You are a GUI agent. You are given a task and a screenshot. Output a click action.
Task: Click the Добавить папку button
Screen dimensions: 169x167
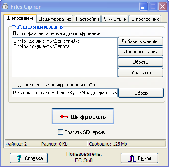[x=140, y=52]
